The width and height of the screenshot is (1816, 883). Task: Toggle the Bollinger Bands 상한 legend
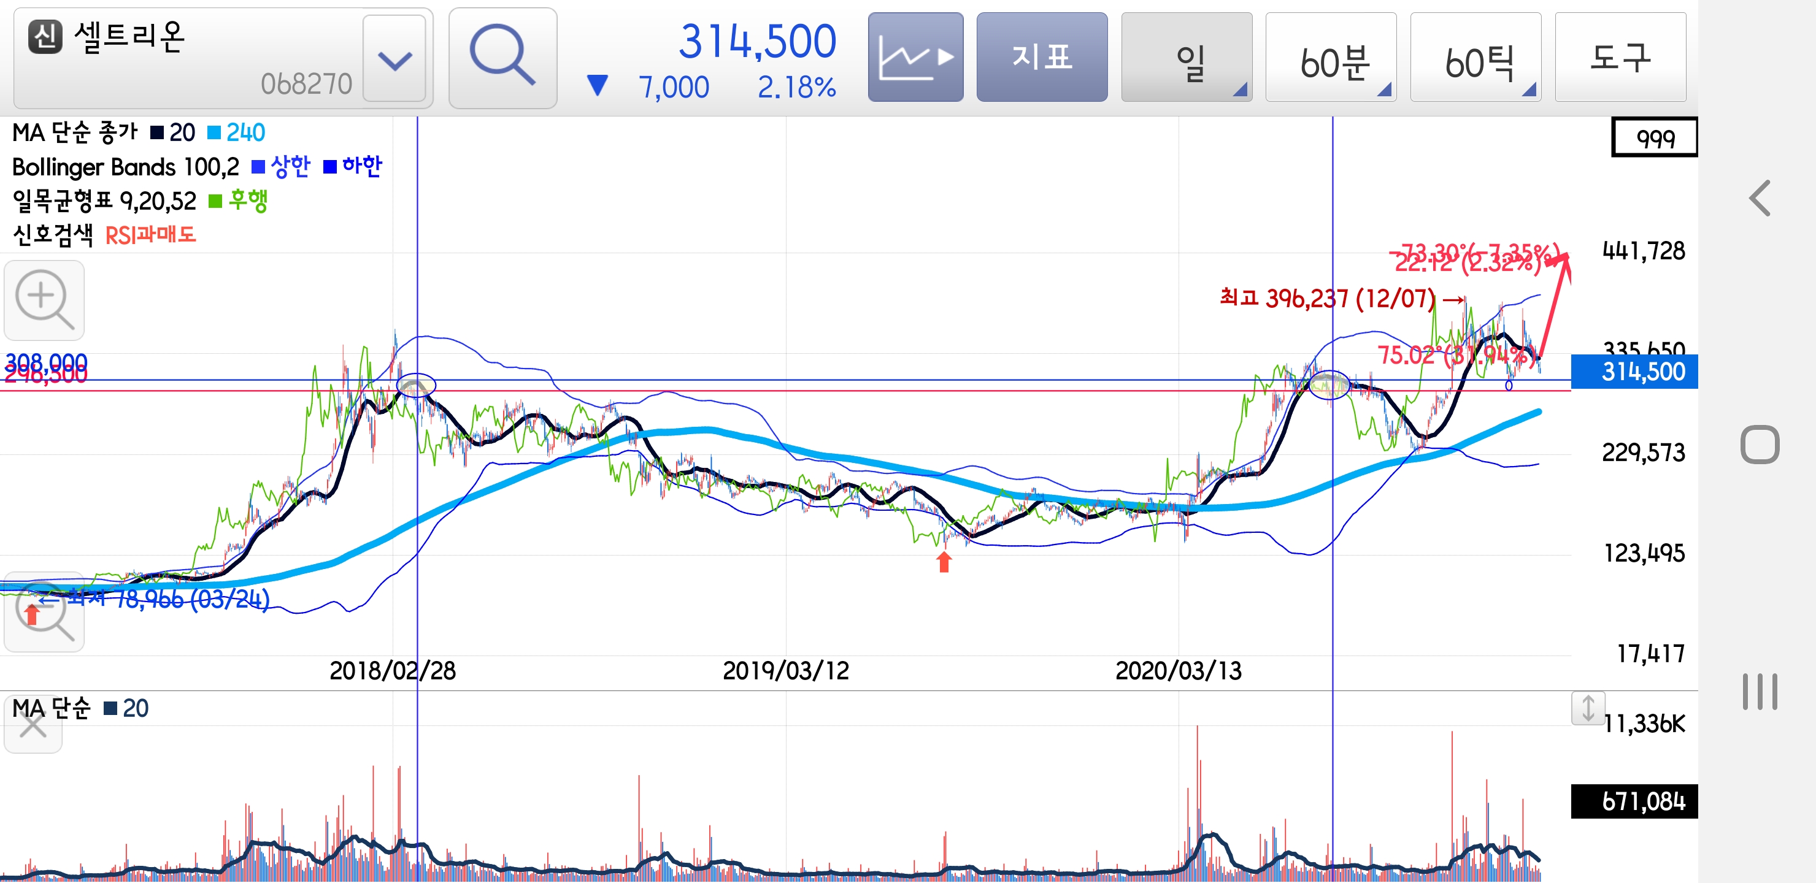pos(281,167)
